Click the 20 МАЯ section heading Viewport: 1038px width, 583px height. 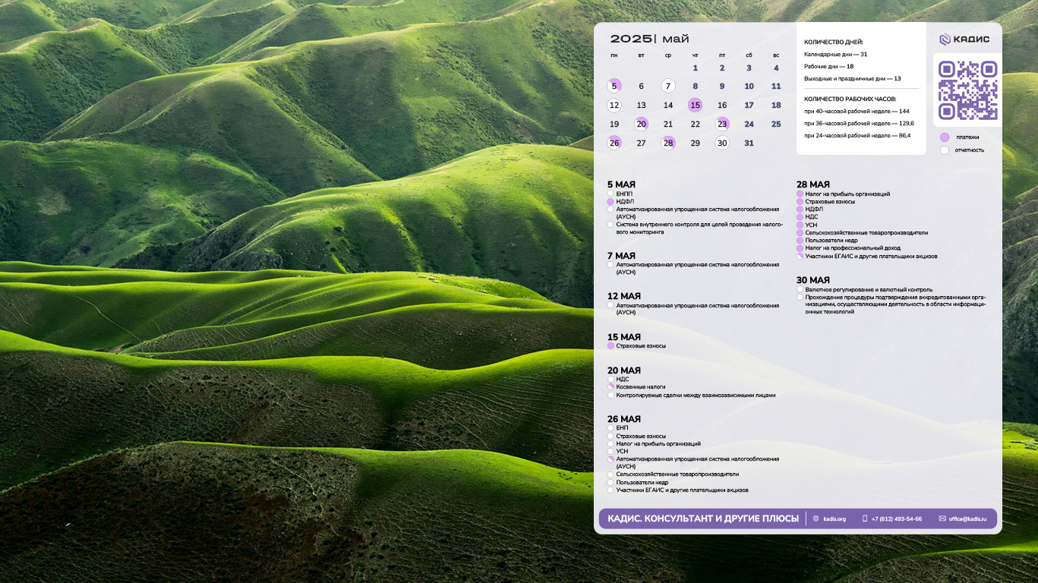[x=624, y=370]
